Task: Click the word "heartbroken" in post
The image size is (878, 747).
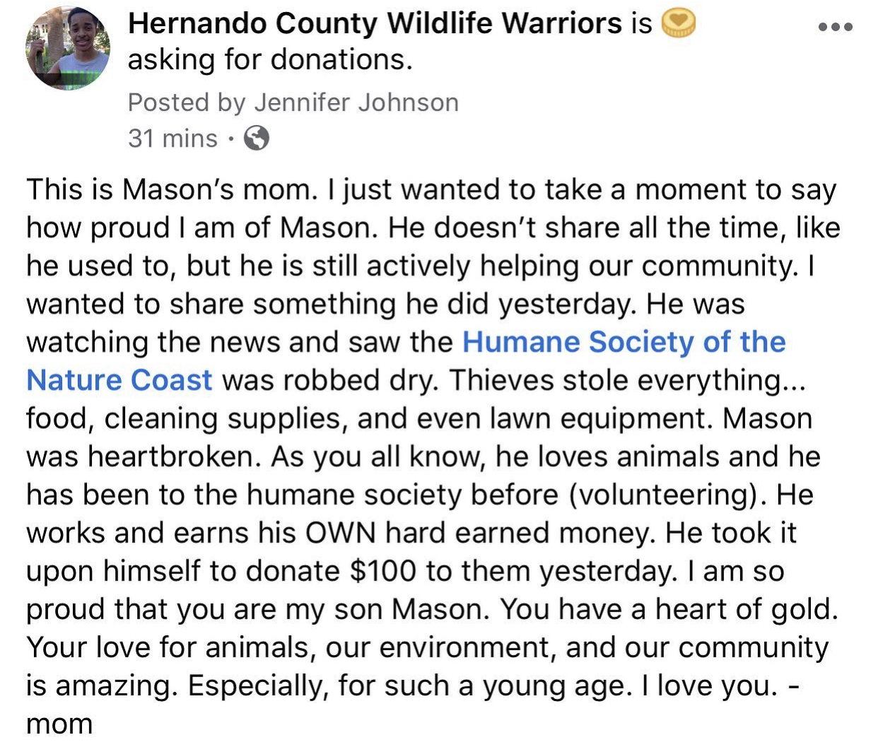Action: [x=172, y=457]
